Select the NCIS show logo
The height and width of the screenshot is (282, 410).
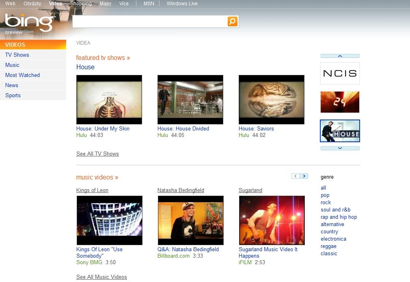[x=340, y=73]
